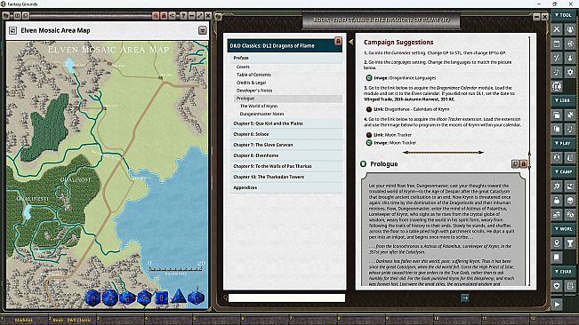Toggle the lock on D&D Classics book index header
This screenshot has width=579, height=325.
338,41
